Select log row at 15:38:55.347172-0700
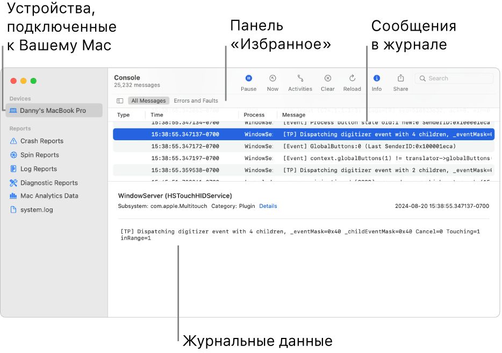 pos(304,146)
